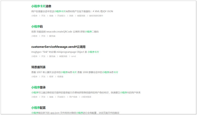Image resolution: width=197 pixels, height=115 pixels.
Task: Click green 小程序卡片 highlight in first snippet
Action: pos(60,11)
